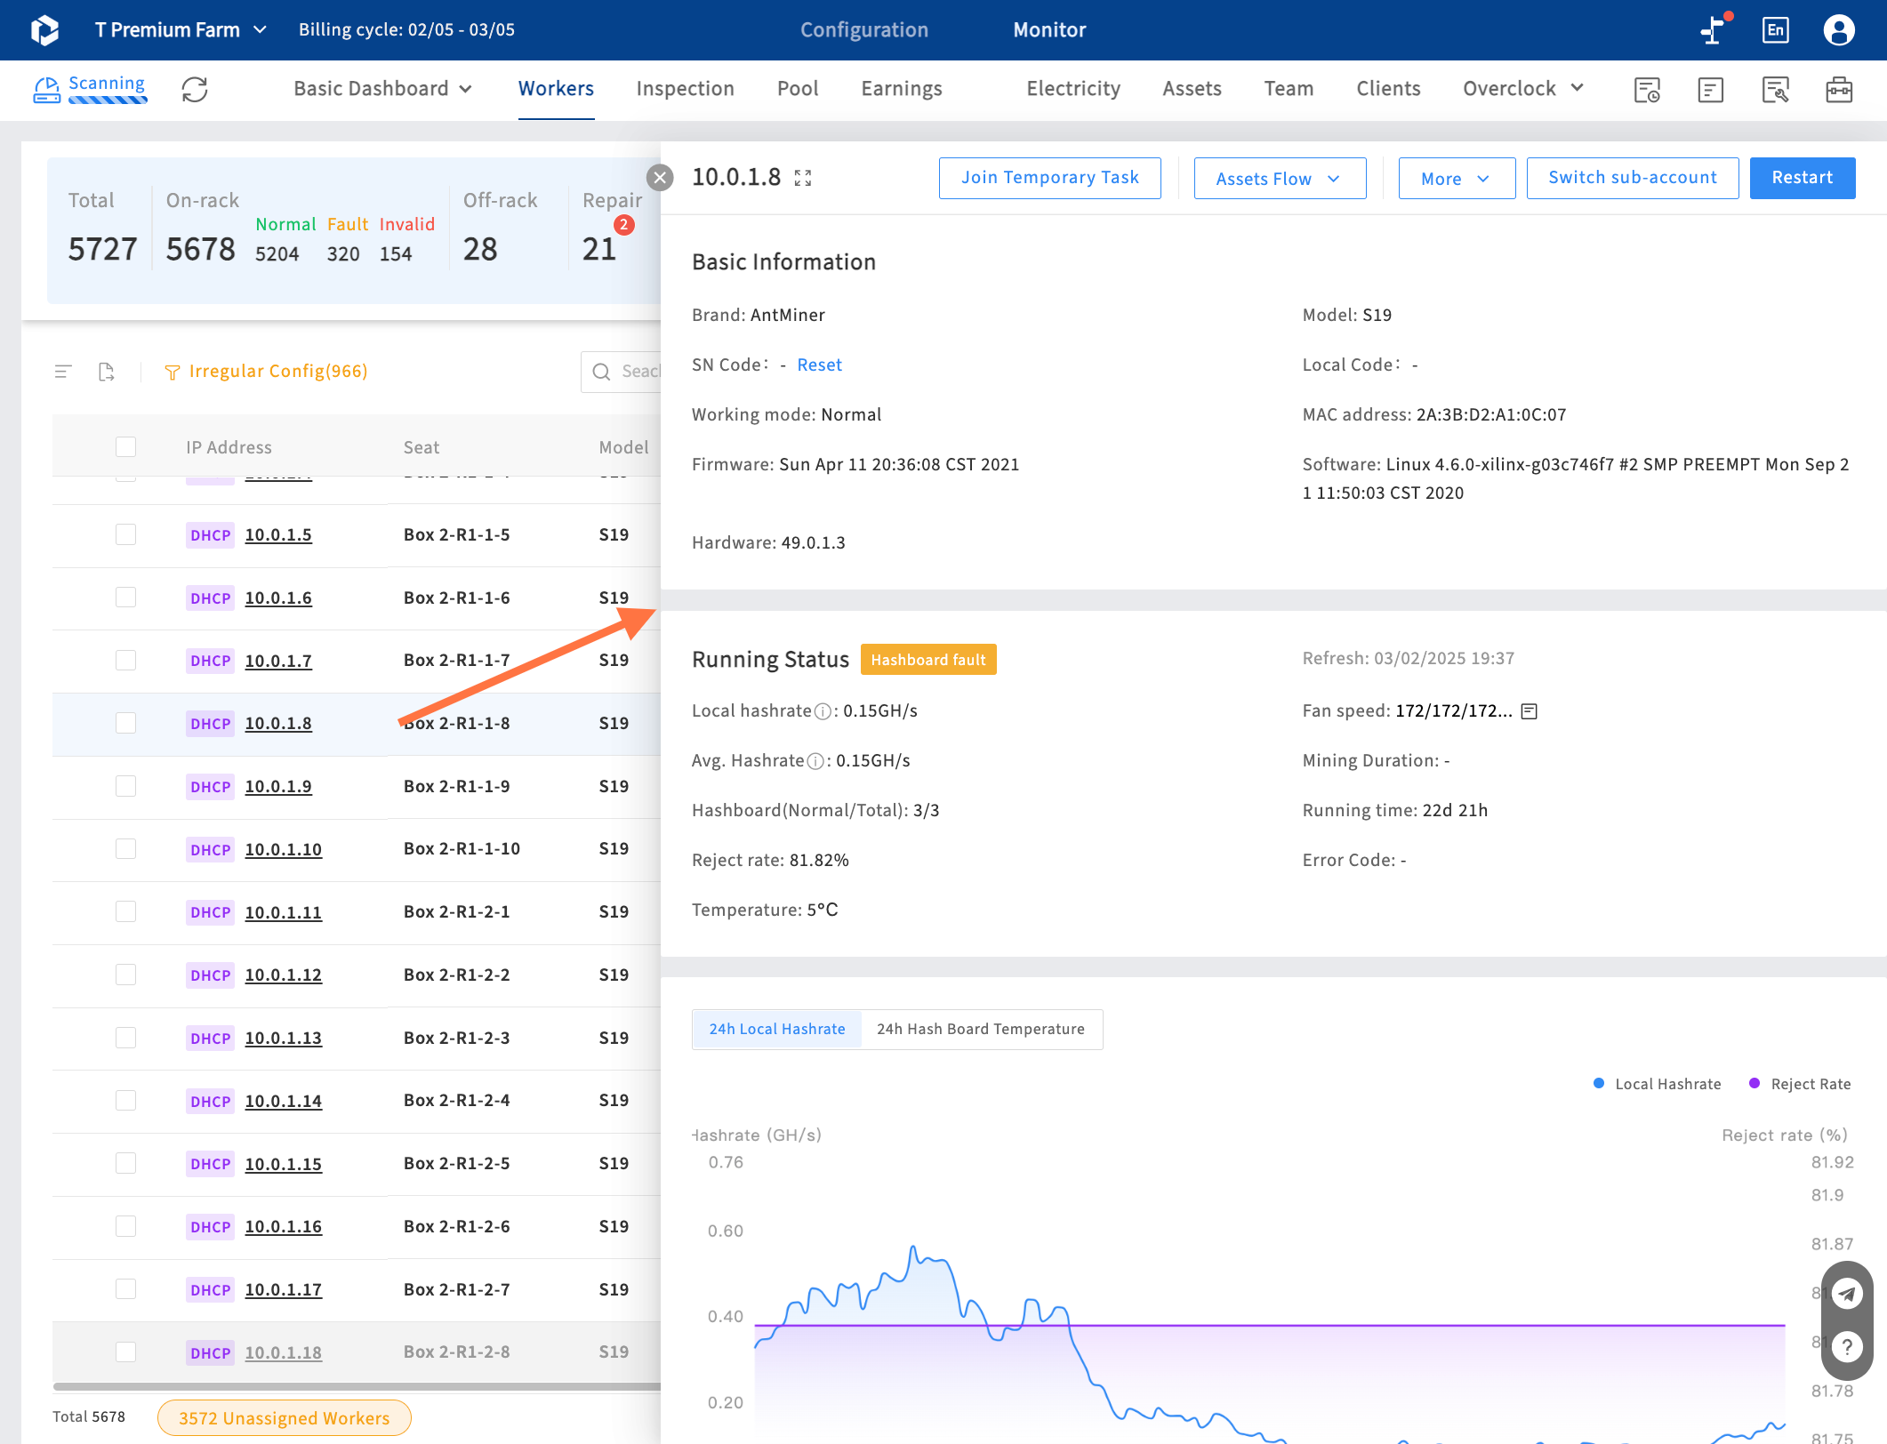This screenshot has width=1887, height=1444.
Task: Check the box for 10.0.1.12
Action: [126, 975]
